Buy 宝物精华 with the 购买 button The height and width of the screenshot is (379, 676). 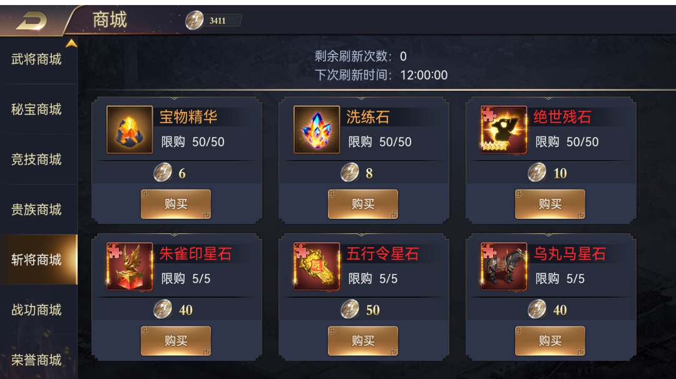point(176,204)
